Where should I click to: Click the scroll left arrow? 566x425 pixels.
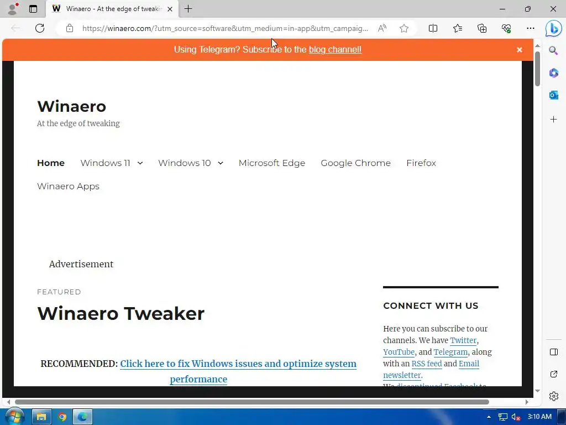tap(8, 402)
